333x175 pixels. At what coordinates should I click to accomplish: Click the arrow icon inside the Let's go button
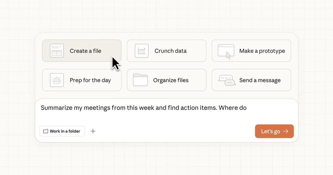[x=286, y=131]
